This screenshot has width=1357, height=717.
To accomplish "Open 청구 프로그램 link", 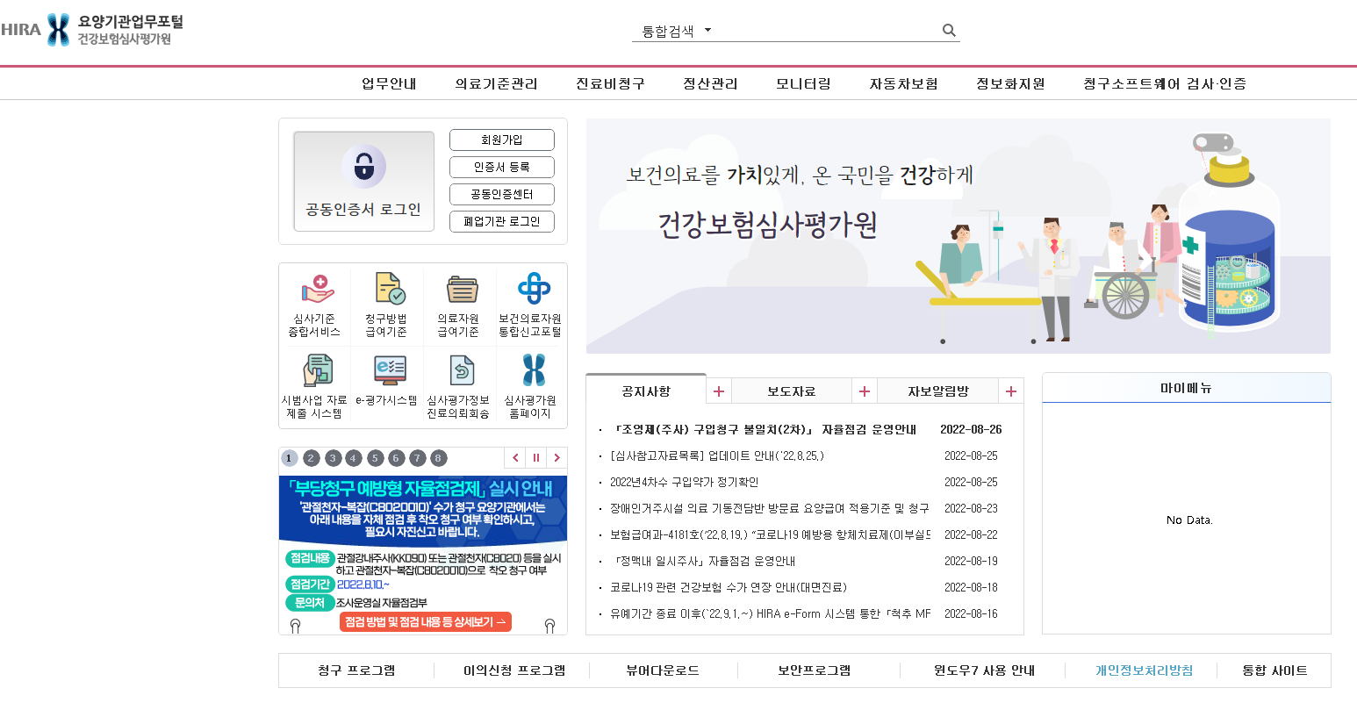I will pyautogui.click(x=356, y=670).
